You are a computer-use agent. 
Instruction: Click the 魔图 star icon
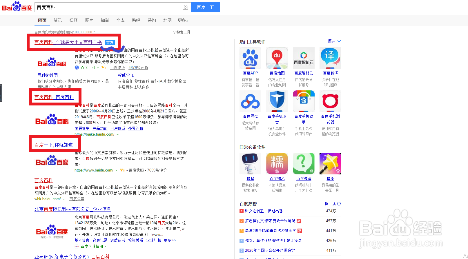coord(330,164)
